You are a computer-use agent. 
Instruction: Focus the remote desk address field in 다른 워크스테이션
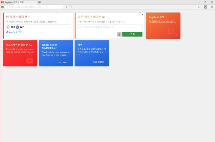click(x=110, y=27)
